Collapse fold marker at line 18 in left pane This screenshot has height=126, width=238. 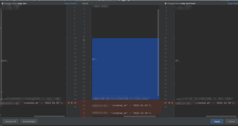tap(67, 68)
